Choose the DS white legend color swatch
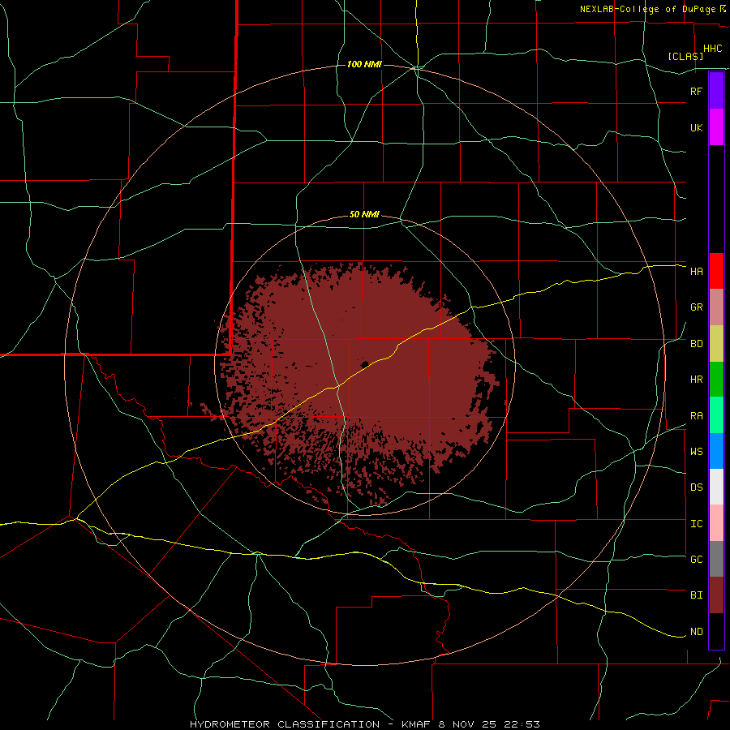The width and height of the screenshot is (730, 730). [x=716, y=487]
